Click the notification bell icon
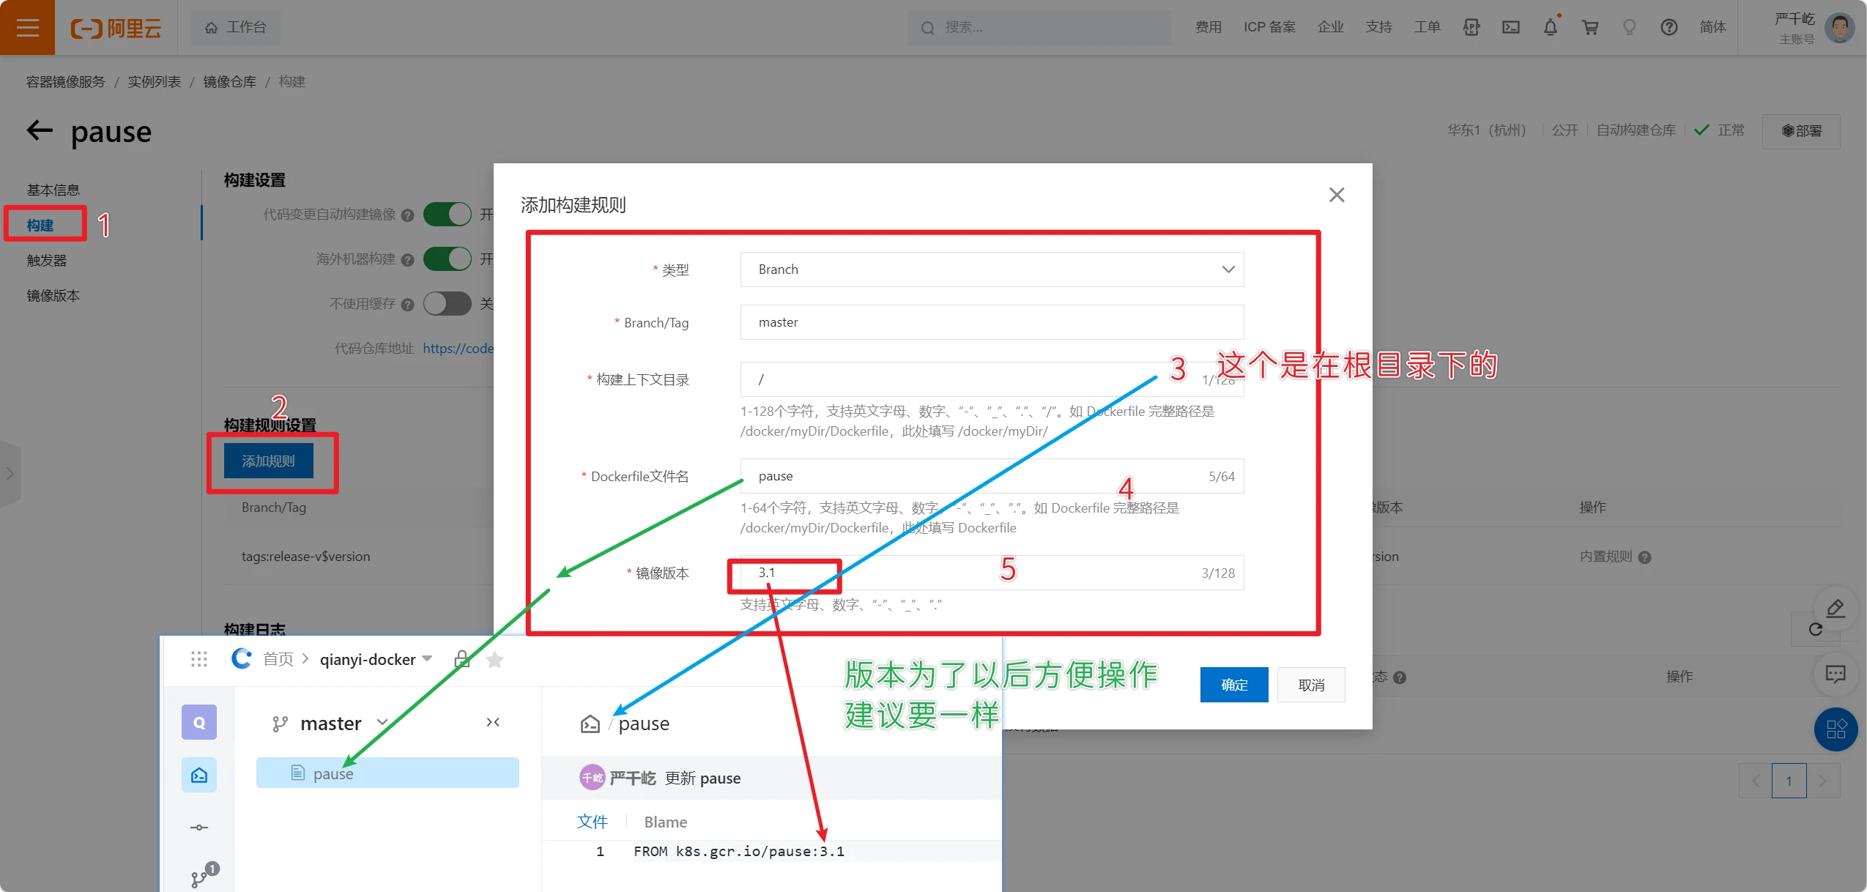Image resolution: width=1867 pixels, height=892 pixels. [1550, 27]
